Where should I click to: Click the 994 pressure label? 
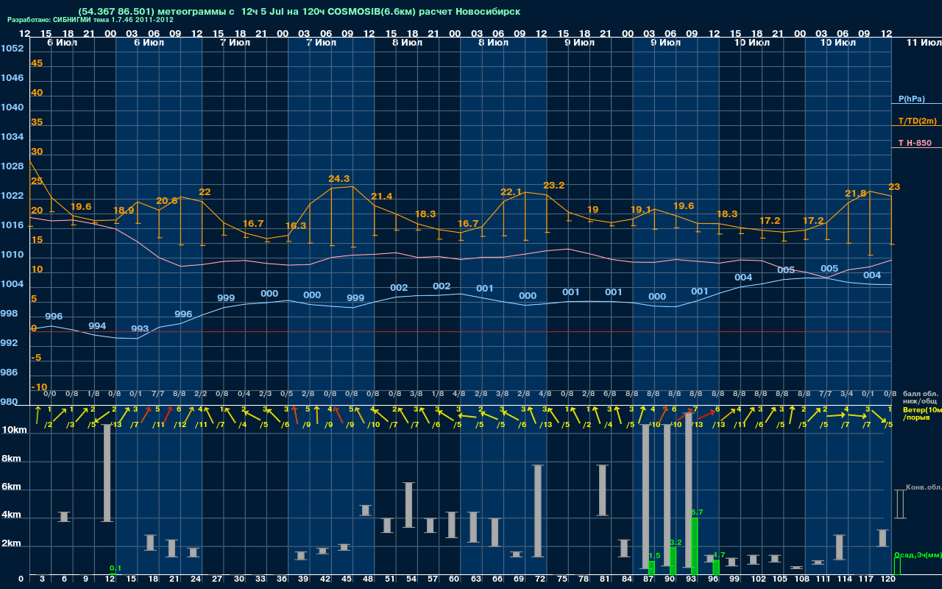(97, 326)
